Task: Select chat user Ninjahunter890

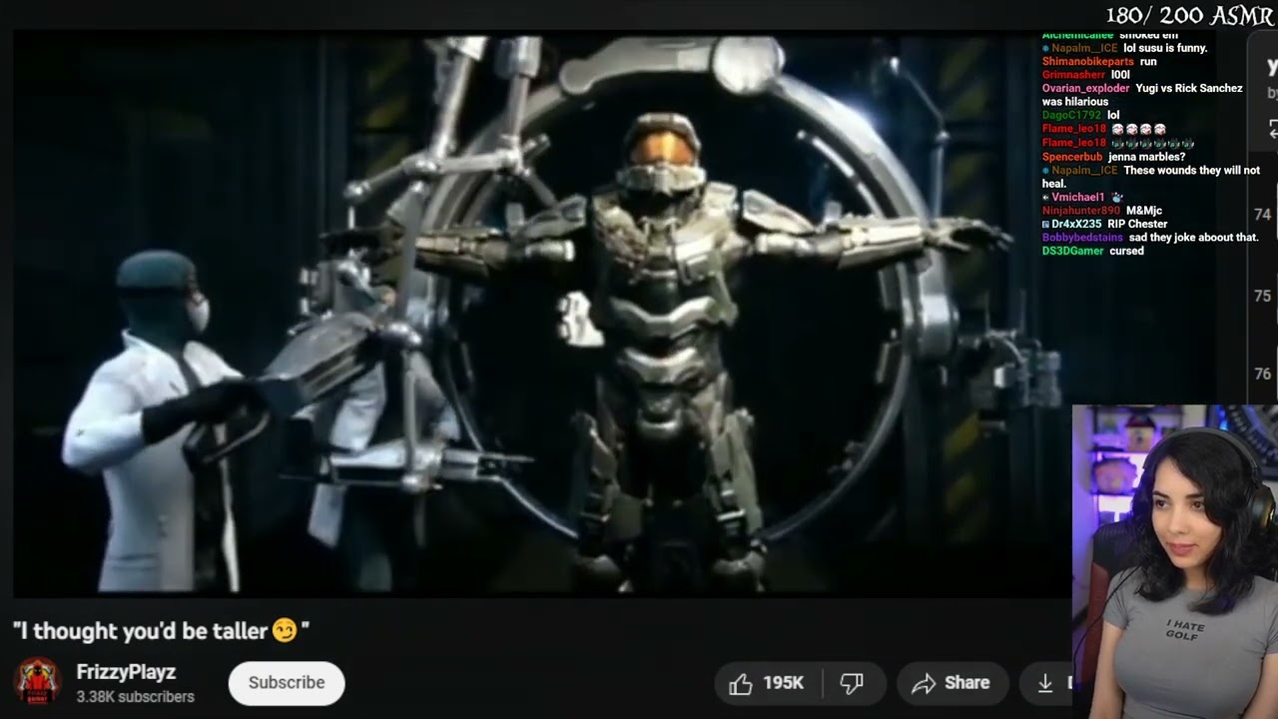Action: [1081, 211]
